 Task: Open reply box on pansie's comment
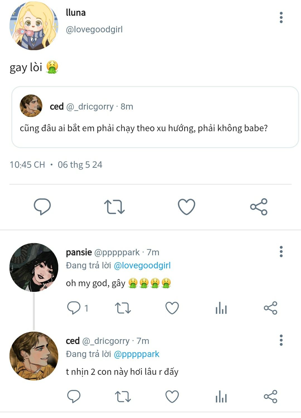tap(74, 308)
